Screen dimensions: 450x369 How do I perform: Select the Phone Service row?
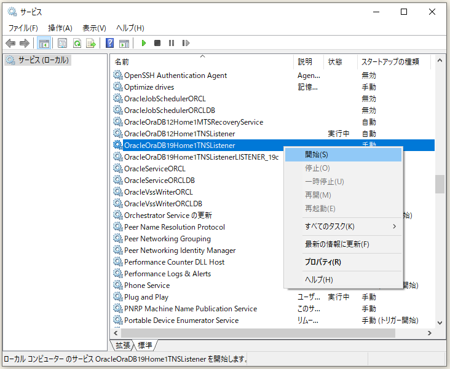click(x=147, y=285)
